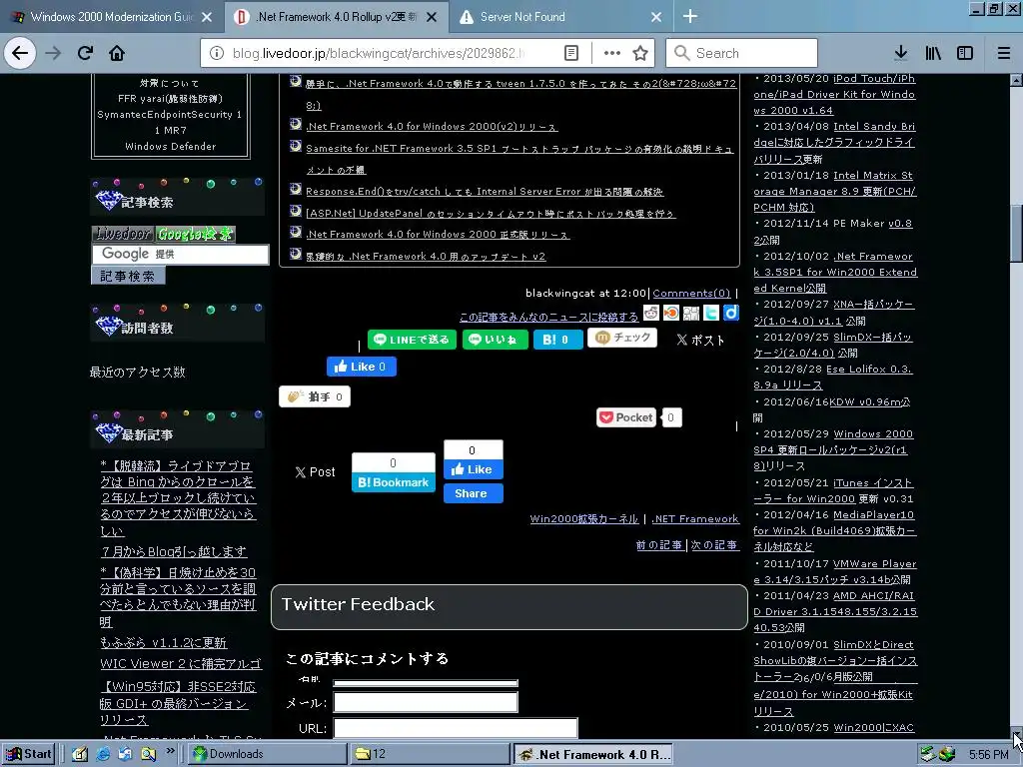
Task: Open the Library icon in toolbar
Action: click(x=933, y=53)
